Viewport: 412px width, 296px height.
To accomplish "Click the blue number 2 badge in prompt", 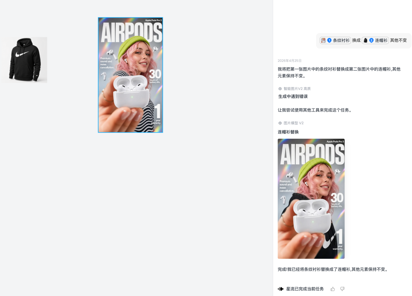I will (x=371, y=40).
